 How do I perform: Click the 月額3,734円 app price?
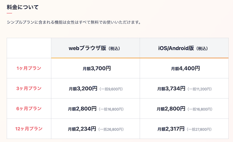click(x=171, y=89)
